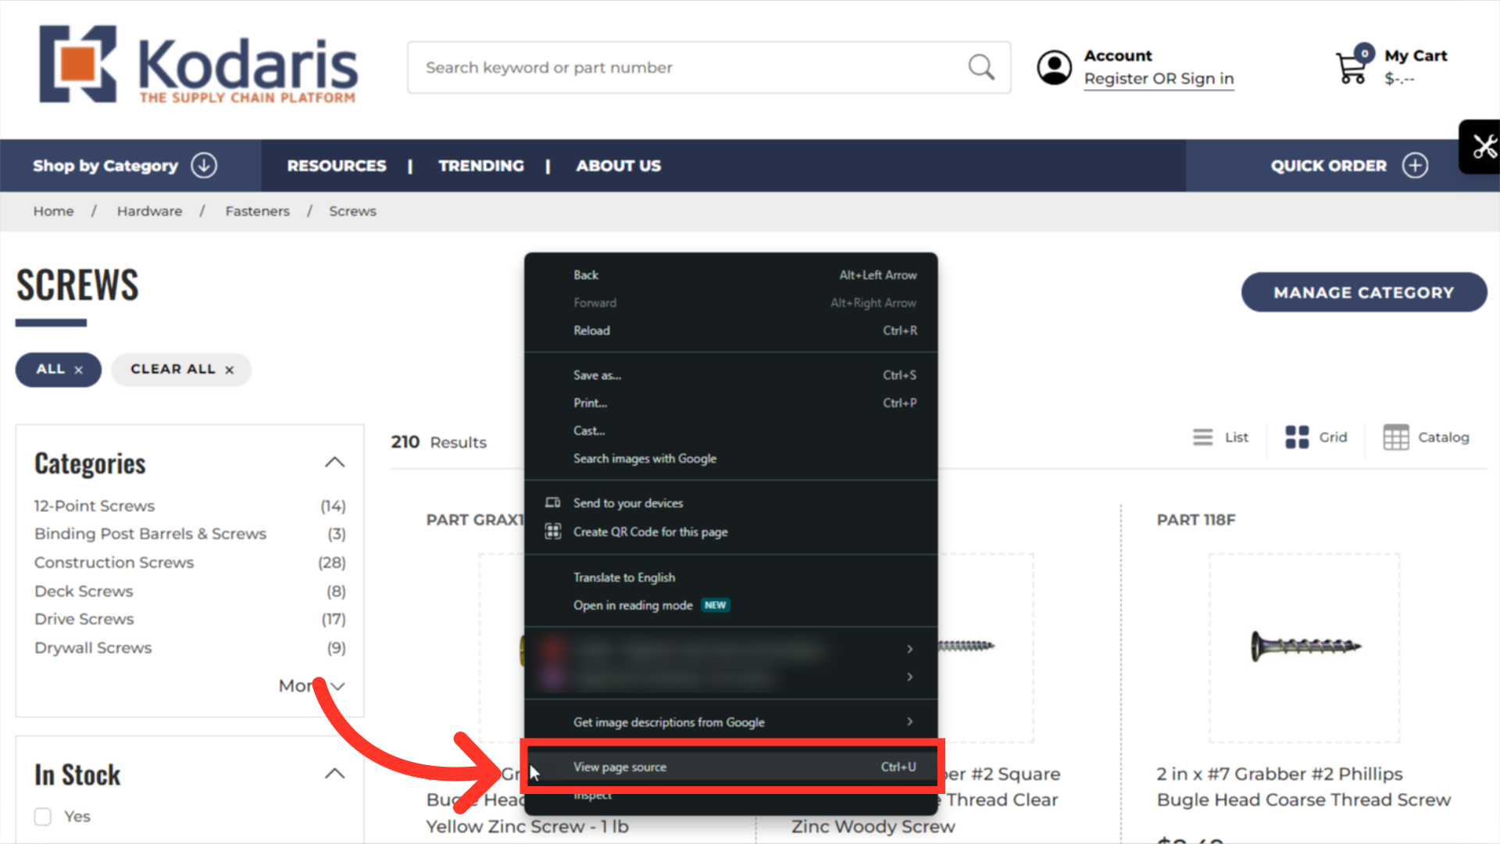Click CLEAR ALL filter chip
This screenshot has width=1500, height=844.
pyautogui.click(x=181, y=370)
